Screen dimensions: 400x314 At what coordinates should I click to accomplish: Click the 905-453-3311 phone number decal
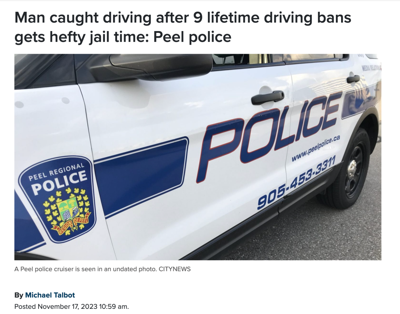296,183
